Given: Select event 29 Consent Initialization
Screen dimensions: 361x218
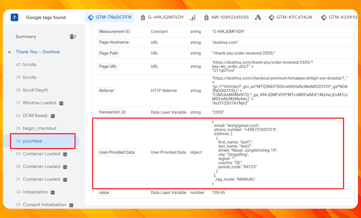Looking at the screenshot, I should point(41,205).
